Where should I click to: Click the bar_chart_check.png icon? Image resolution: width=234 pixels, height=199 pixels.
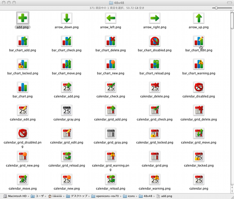click(x=67, y=41)
